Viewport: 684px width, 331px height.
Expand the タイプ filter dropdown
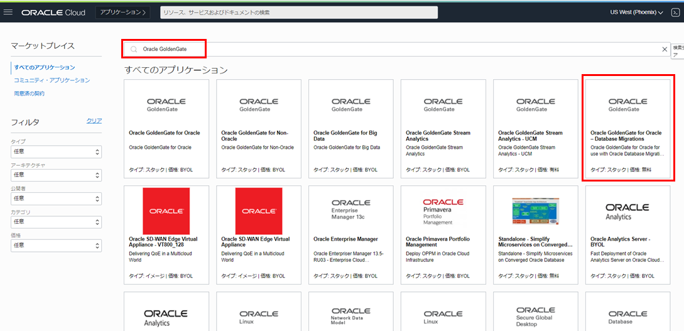[56, 152]
